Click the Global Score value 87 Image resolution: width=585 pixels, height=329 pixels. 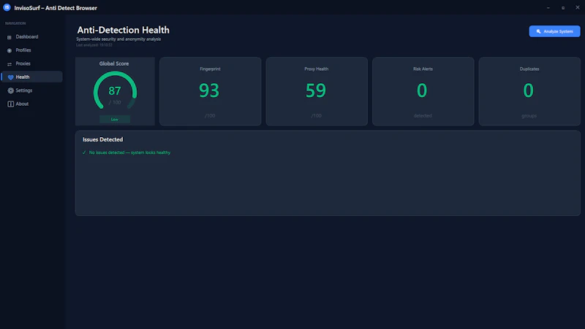click(x=115, y=90)
